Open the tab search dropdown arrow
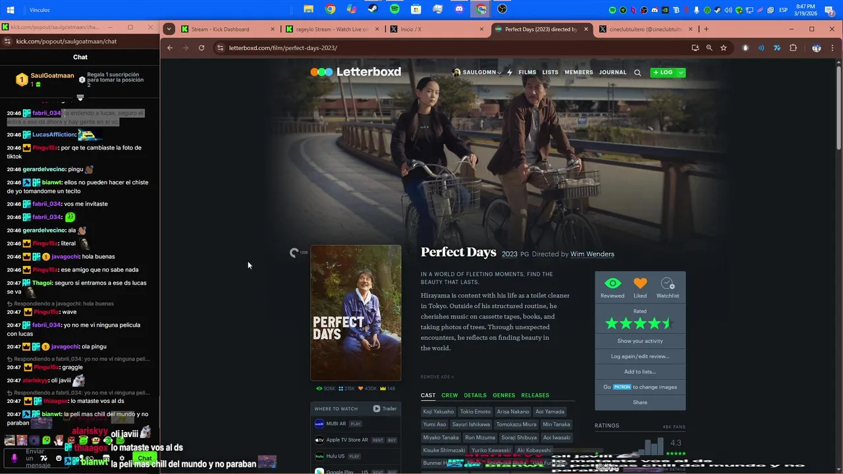This screenshot has width=843, height=474. click(169, 29)
